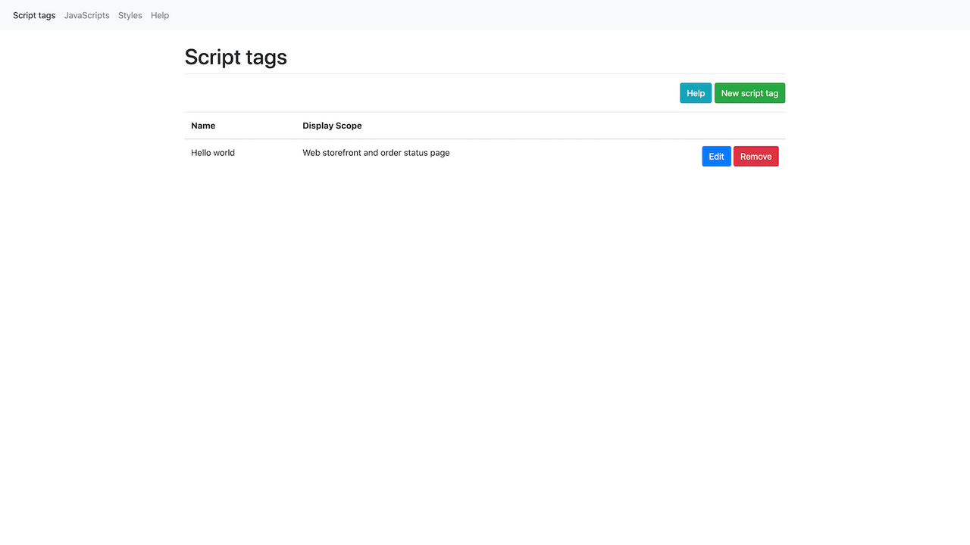
Task: Click the "Script tags" page heading
Action: coord(235,57)
